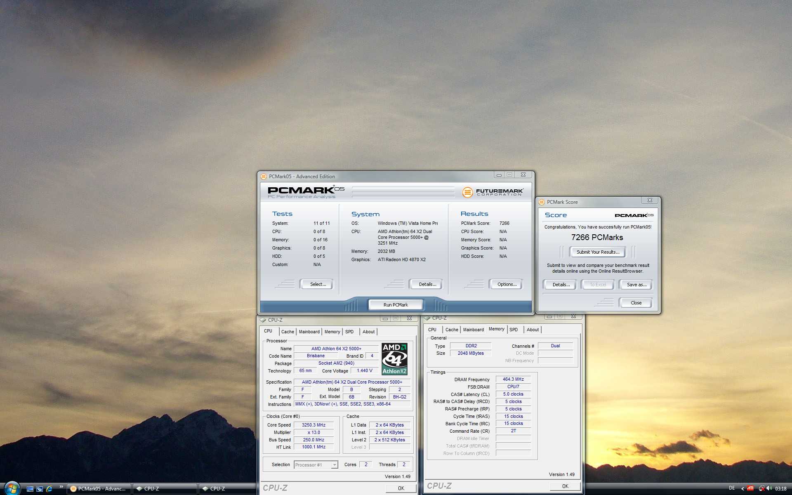The image size is (792, 495).
Task: Minimize the PCMark05 Advanced Edition window
Action: point(499,175)
